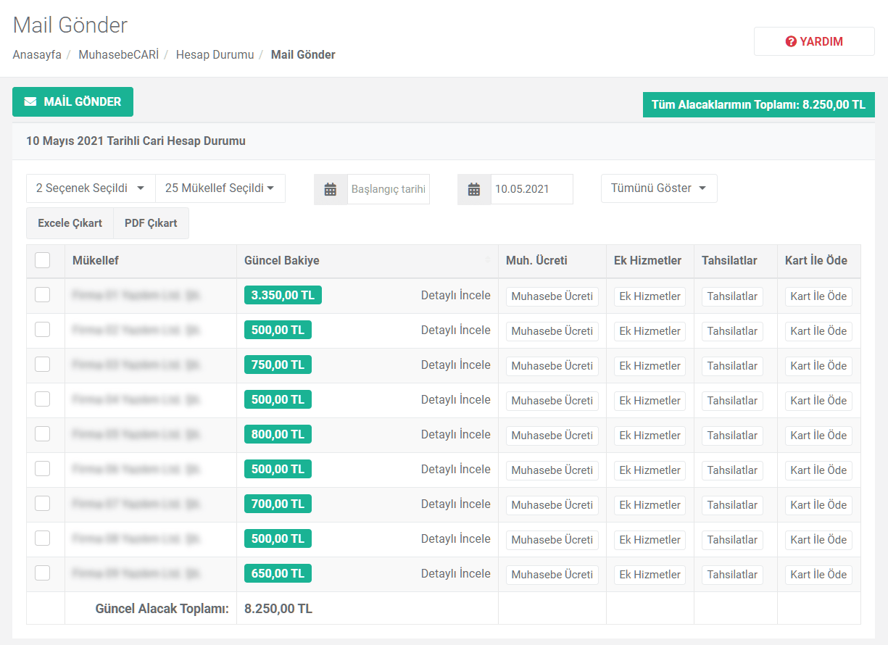Open Tahsilatlar for 650,00 TL row
Viewport: 888px width, 645px height.
(732, 575)
